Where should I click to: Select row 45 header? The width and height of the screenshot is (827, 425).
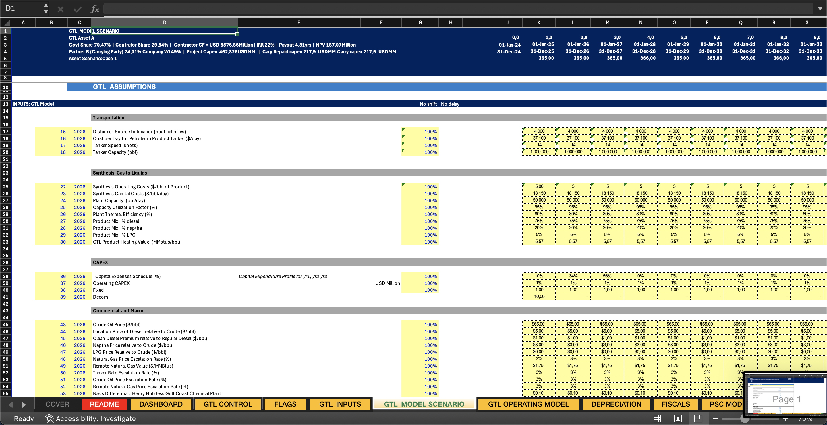tap(5, 324)
